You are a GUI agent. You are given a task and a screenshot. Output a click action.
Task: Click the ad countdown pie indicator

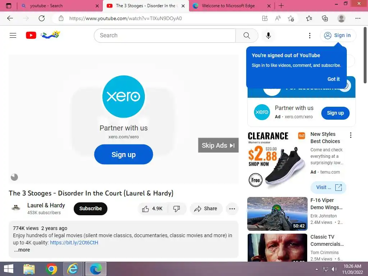click(x=14, y=177)
